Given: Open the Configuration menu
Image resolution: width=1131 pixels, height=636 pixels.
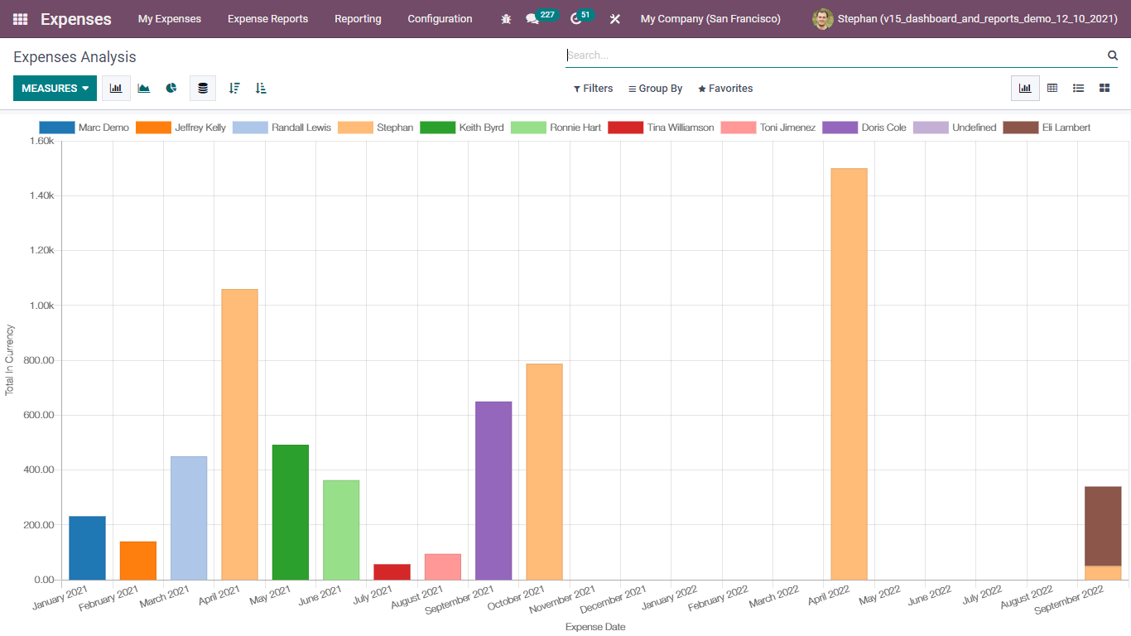Looking at the screenshot, I should point(440,18).
